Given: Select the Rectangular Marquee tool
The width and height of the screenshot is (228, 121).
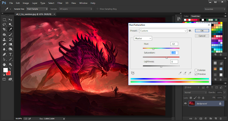Looking at the screenshot, I should pos(4,19).
